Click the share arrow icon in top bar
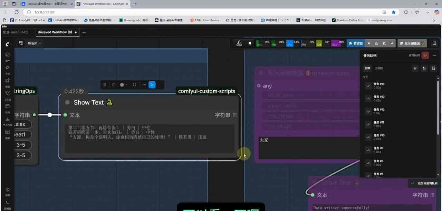This screenshot has width=442, height=211. coord(392,43)
